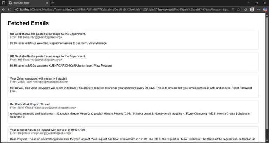Open the Copilot sidebar icon
The width and height of the screenshot is (269, 143).
265,9
